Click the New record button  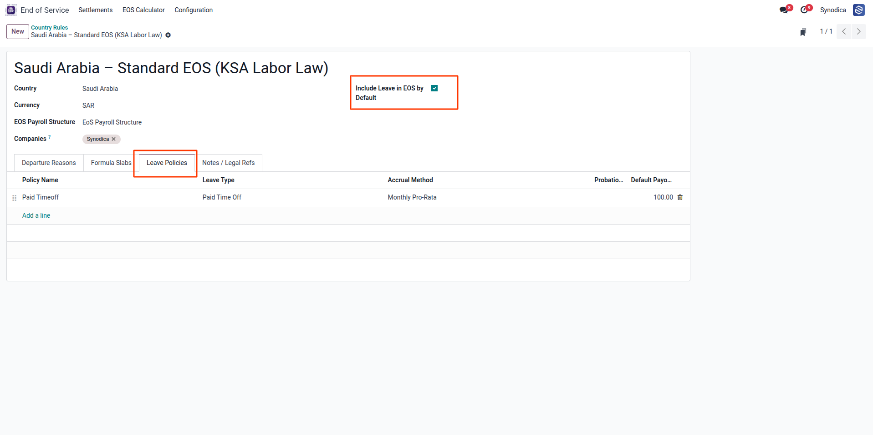click(18, 31)
